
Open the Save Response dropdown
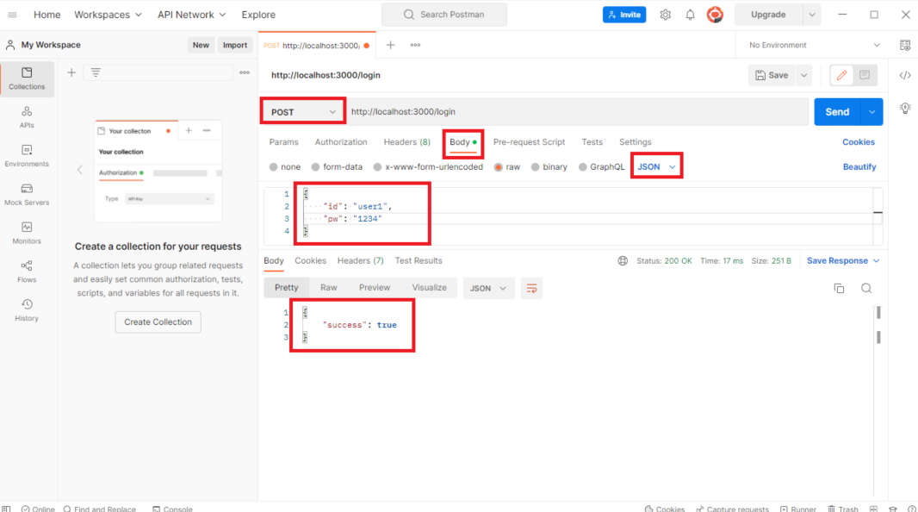pyautogui.click(x=843, y=260)
